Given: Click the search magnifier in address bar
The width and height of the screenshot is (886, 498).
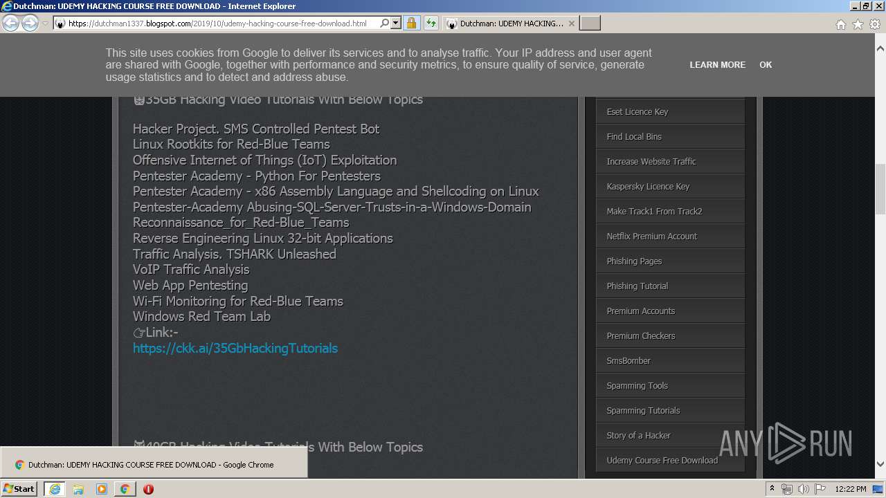Looking at the screenshot, I should point(385,23).
